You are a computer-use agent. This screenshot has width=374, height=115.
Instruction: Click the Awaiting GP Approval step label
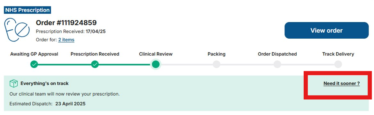(x=34, y=54)
